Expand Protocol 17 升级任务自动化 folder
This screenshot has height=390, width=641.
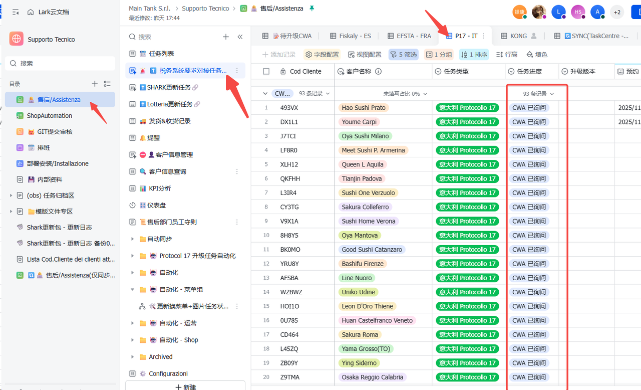[x=132, y=256]
